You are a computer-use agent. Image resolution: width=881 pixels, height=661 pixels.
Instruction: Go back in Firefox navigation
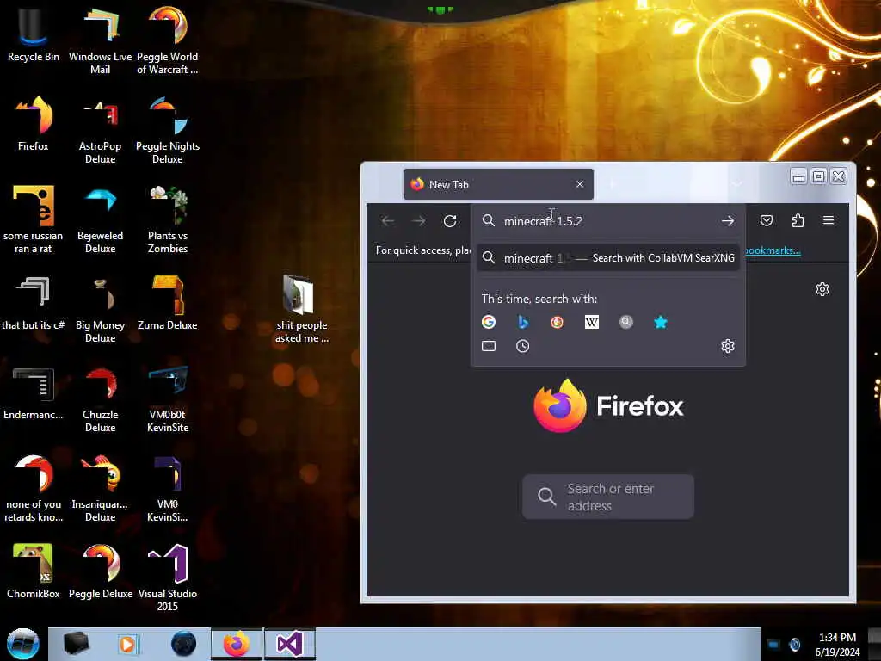click(x=388, y=221)
